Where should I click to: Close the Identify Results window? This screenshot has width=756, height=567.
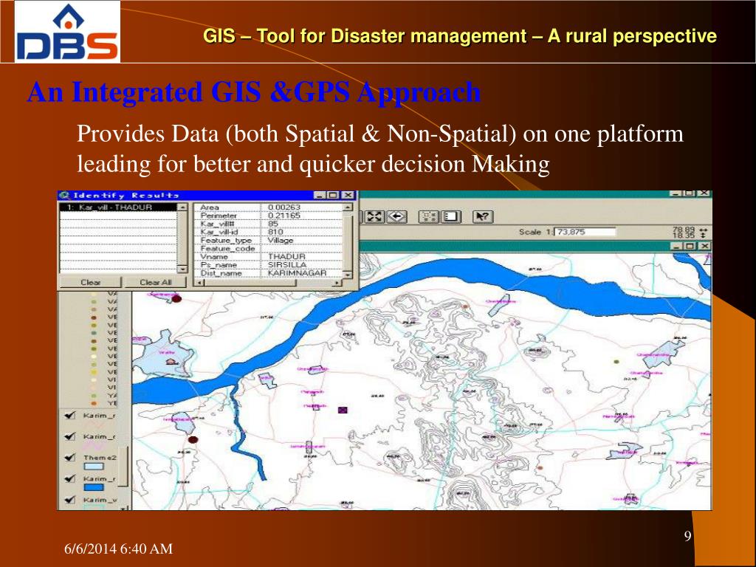click(x=348, y=195)
